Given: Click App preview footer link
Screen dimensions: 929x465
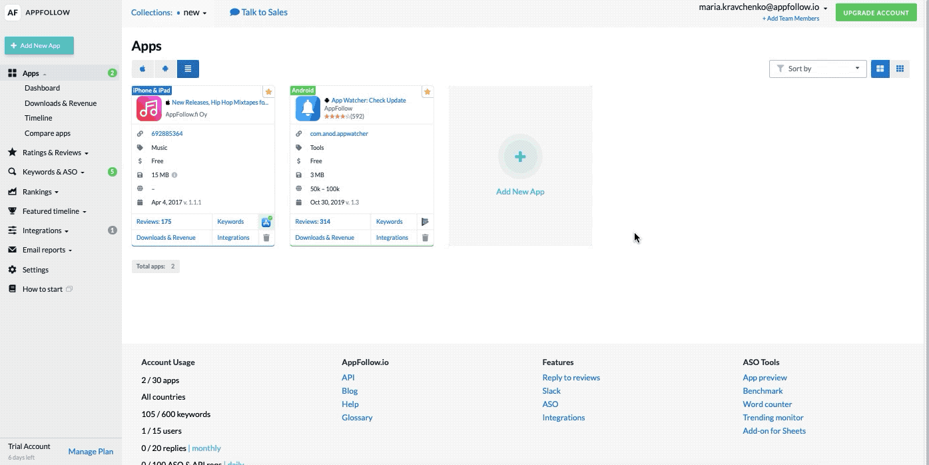Looking at the screenshot, I should (765, 378).
